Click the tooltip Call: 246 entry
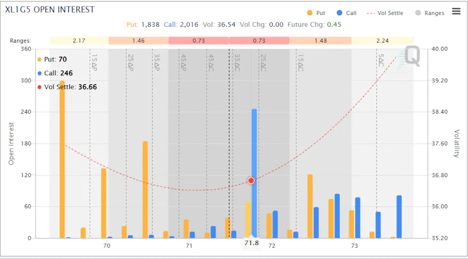This screenshot has width=468, height=259. 55,73
